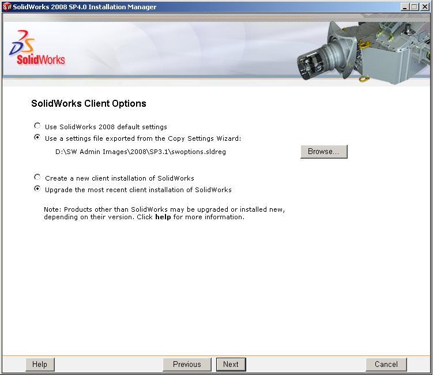The height and width of the screenshot is (375, 433).
Task: Cancel the installation
Action: click(386, 365)
